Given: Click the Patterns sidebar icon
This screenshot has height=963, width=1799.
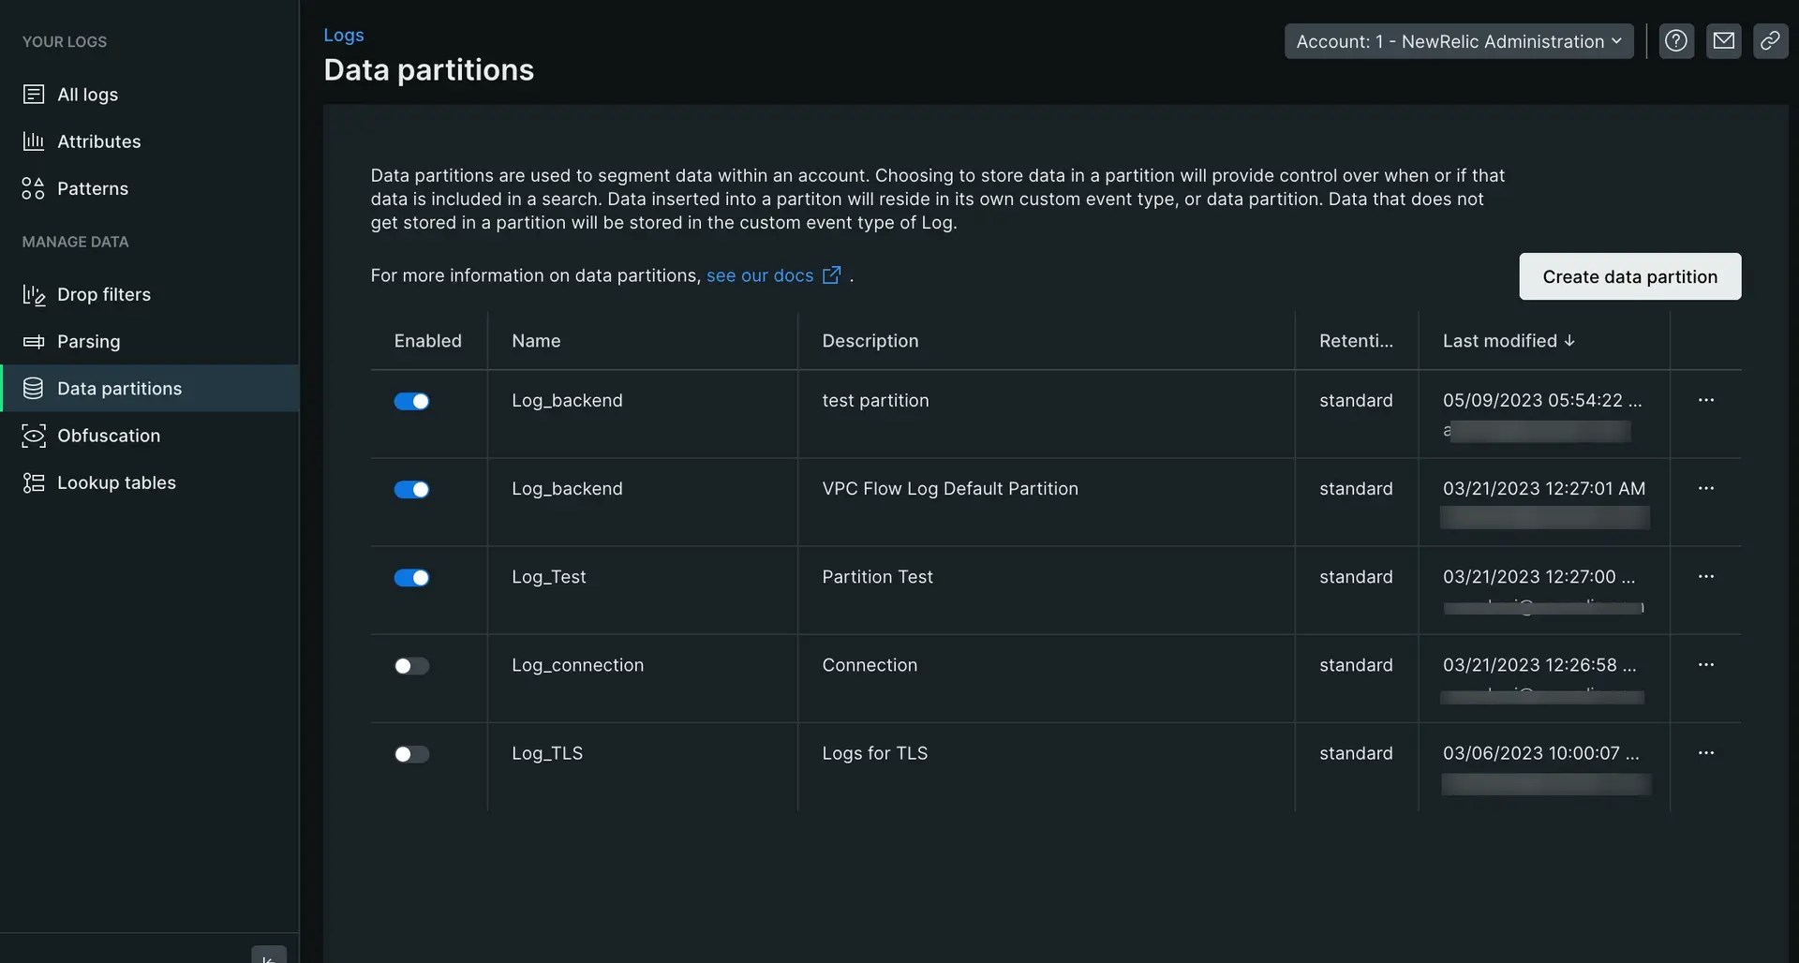Looking at the screenshot, I should click(34, 188).
